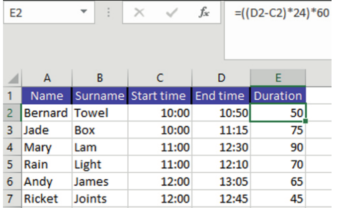Select Ricket's start time 12:00
The width and height of the screenshot is (337, 208).
(x=160, y=199)
